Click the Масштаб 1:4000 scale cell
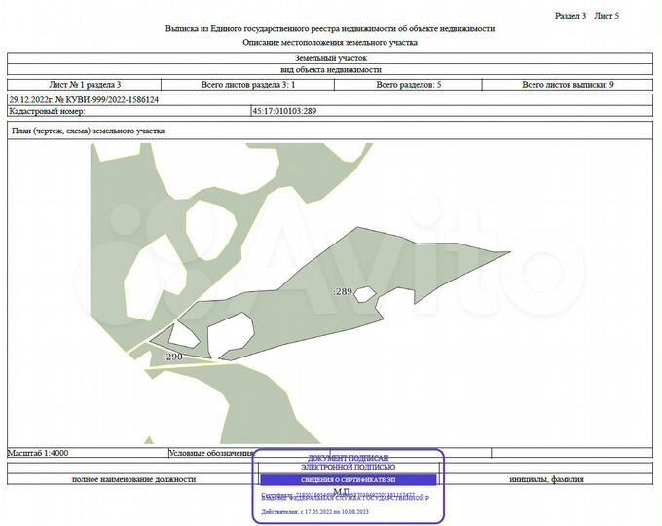 [x=38, y=453]
